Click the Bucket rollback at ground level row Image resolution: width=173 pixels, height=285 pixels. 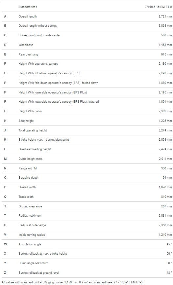pyautogui.click(x=87, y=273)
